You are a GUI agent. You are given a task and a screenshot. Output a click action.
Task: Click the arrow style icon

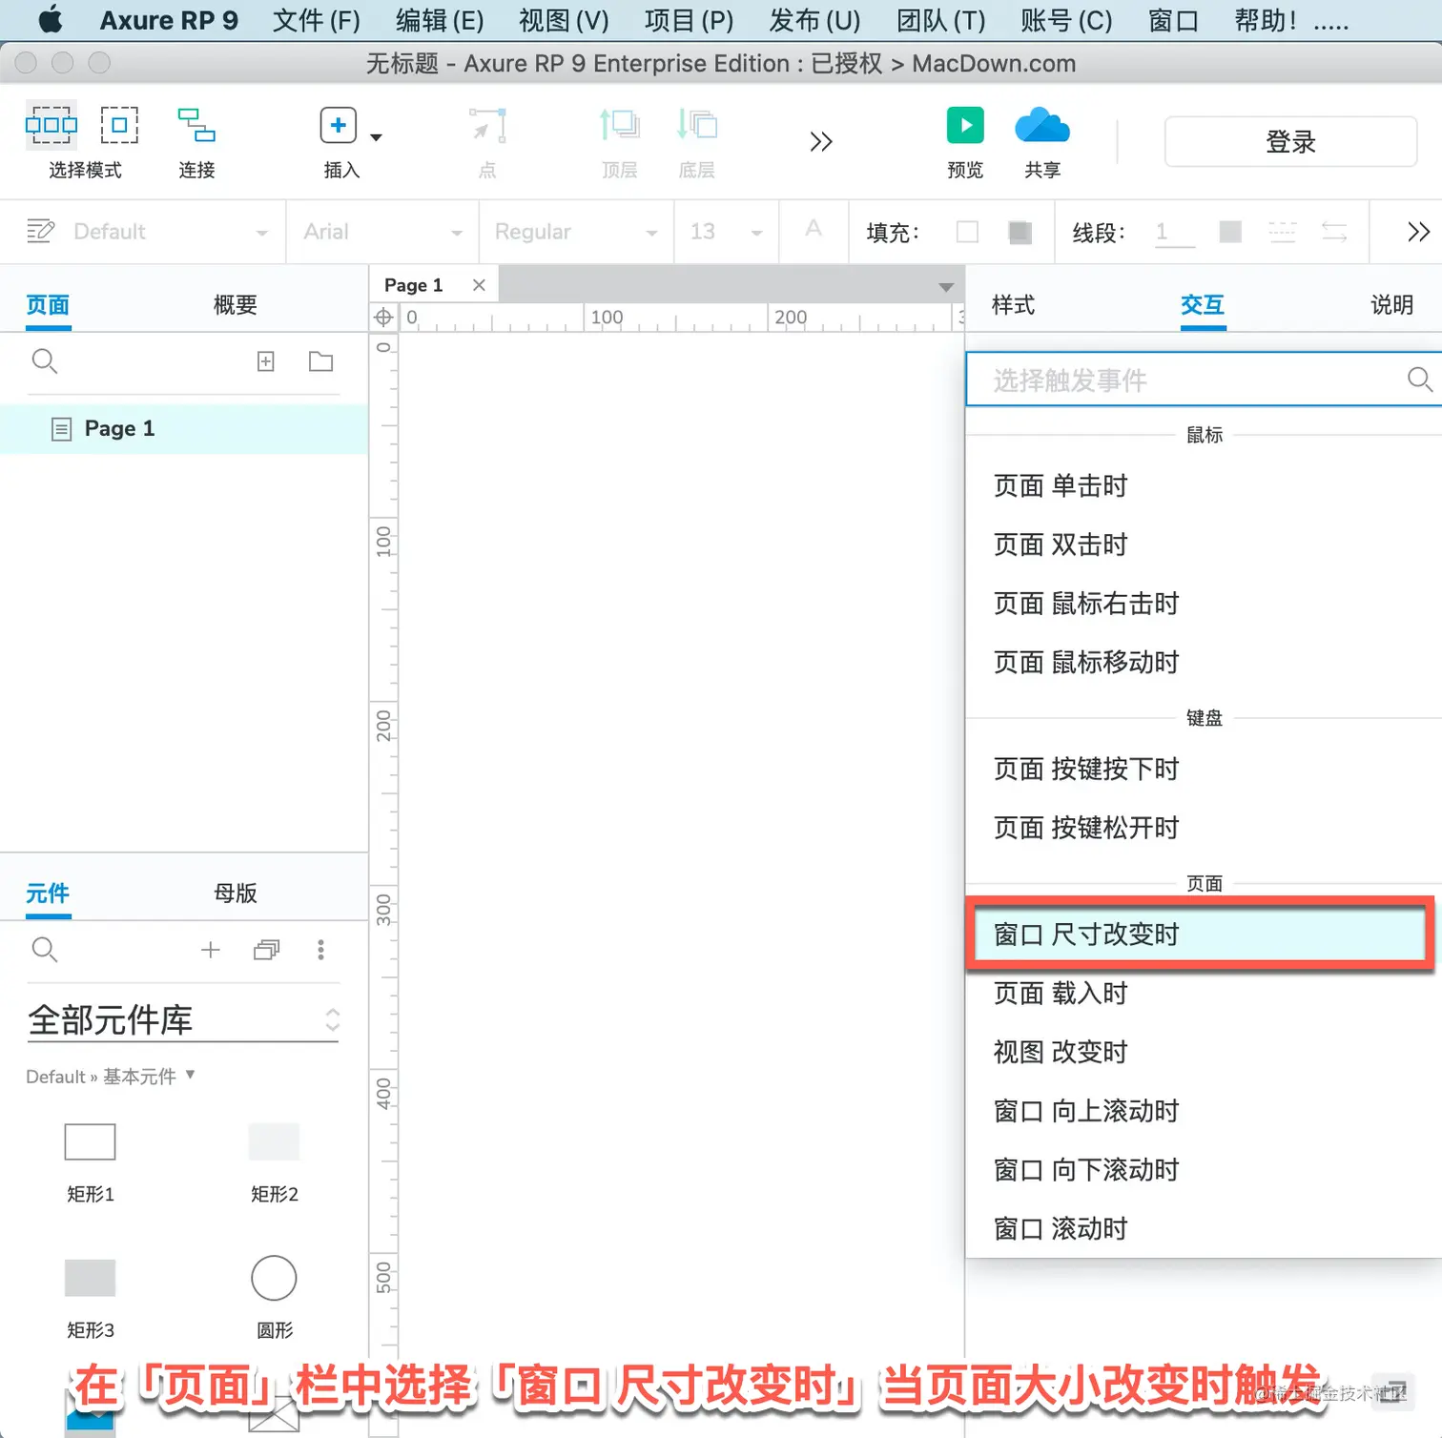coord(1334,232)
